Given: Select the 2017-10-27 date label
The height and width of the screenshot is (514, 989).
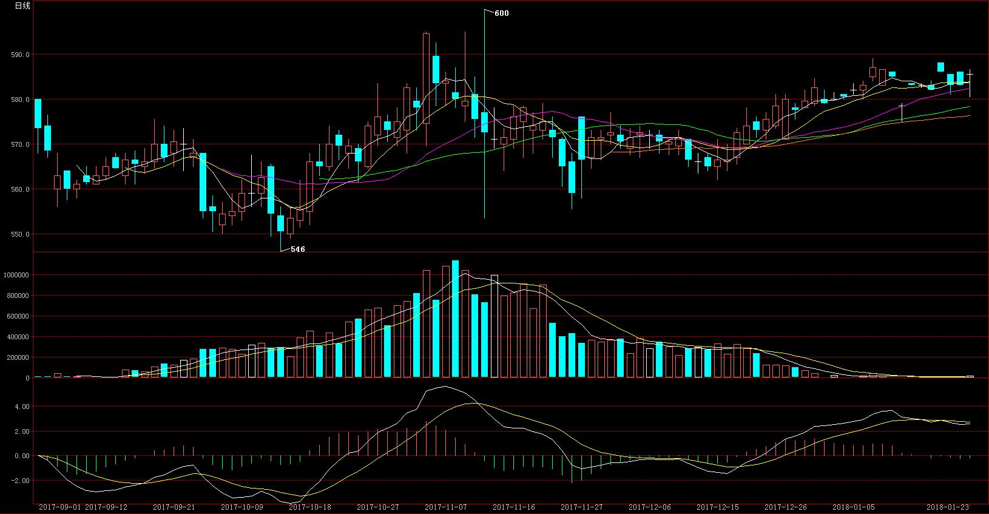Looking at the screenshot, I should tap(378, 507).
